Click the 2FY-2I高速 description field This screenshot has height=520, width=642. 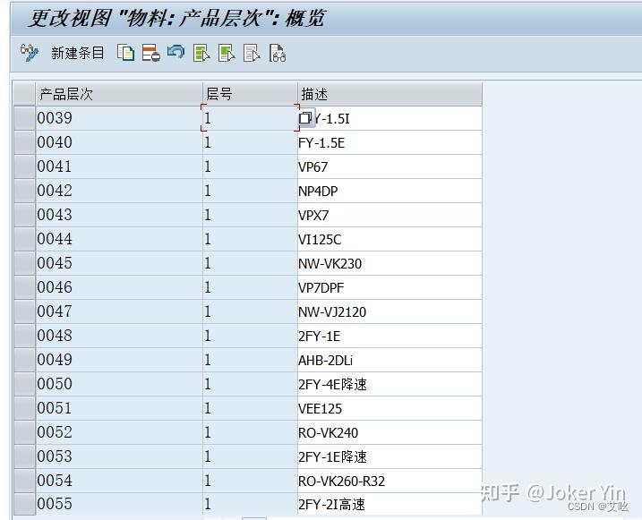(x=389, y=504)
